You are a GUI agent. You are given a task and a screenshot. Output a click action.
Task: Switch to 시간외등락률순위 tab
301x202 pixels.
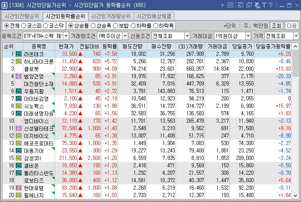65,17
